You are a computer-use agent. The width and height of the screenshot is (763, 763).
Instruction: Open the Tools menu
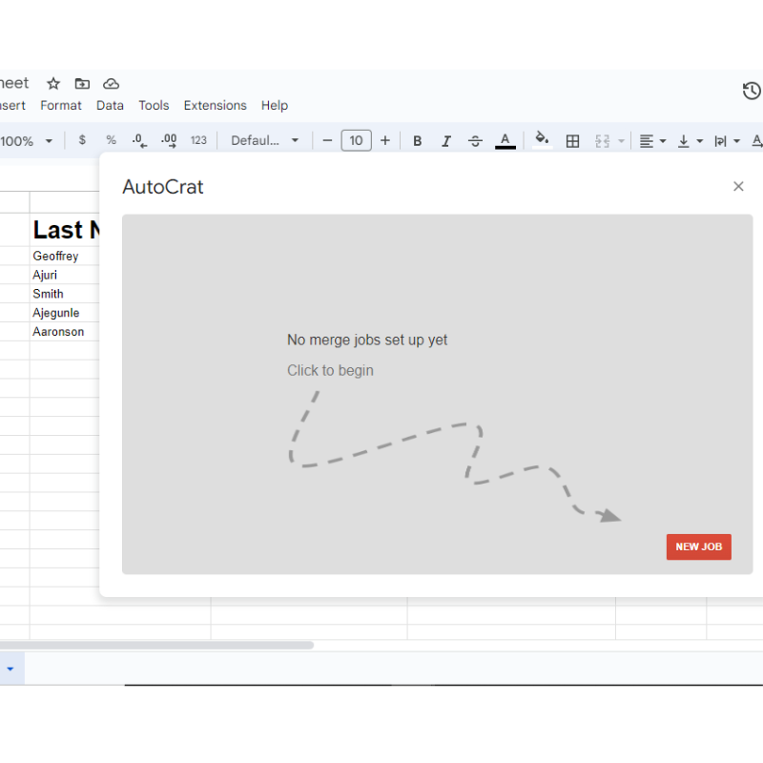coord(154,106)
